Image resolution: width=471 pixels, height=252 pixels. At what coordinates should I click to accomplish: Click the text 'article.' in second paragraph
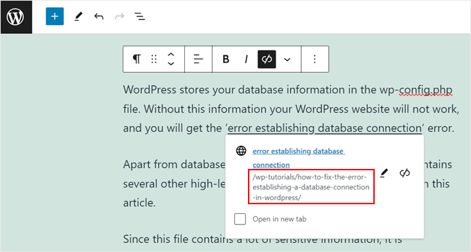[x=139, y=203]
